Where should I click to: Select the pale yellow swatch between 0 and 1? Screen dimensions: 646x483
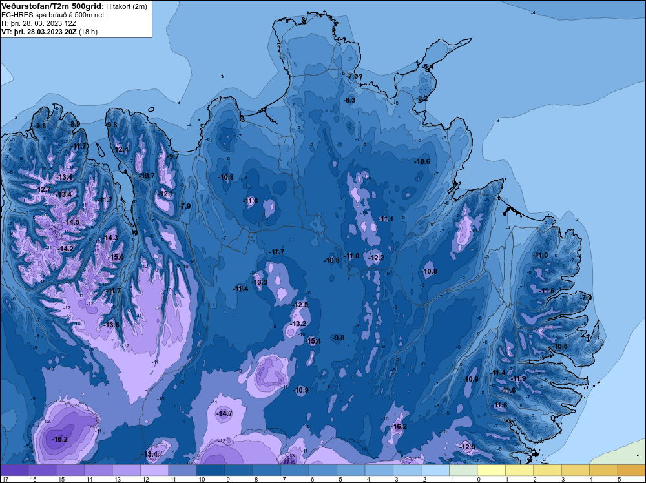point(491,470)
